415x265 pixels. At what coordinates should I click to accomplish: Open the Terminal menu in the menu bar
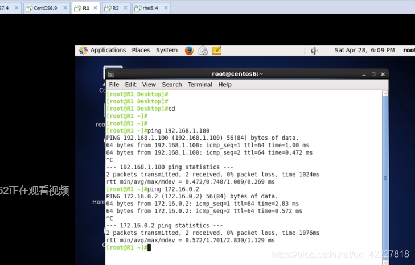click(x=200, y=85)
